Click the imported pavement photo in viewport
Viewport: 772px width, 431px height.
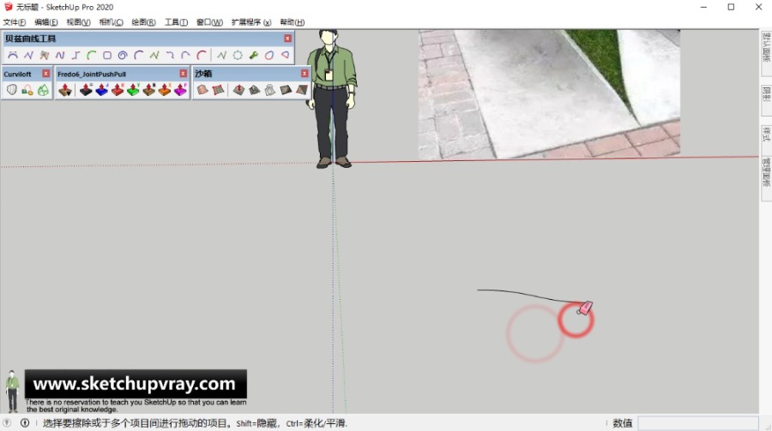(549, 94)
